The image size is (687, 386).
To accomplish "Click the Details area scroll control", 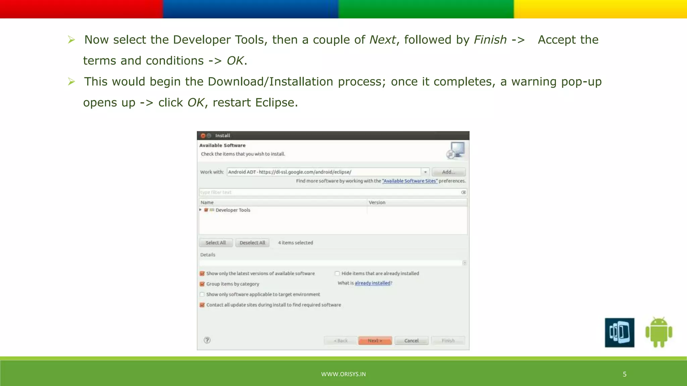I will [x=465, y=263].
